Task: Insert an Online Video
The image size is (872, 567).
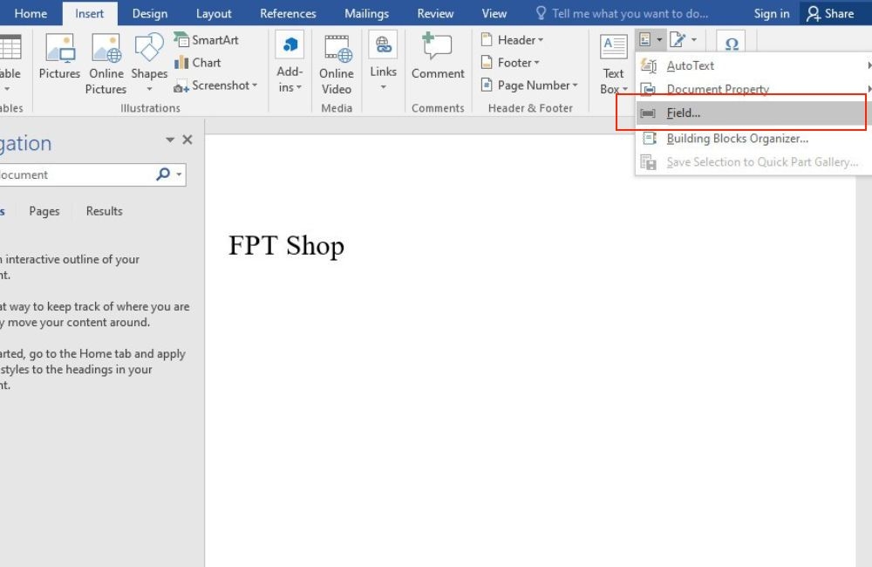Action: click(x=337, y=64)
